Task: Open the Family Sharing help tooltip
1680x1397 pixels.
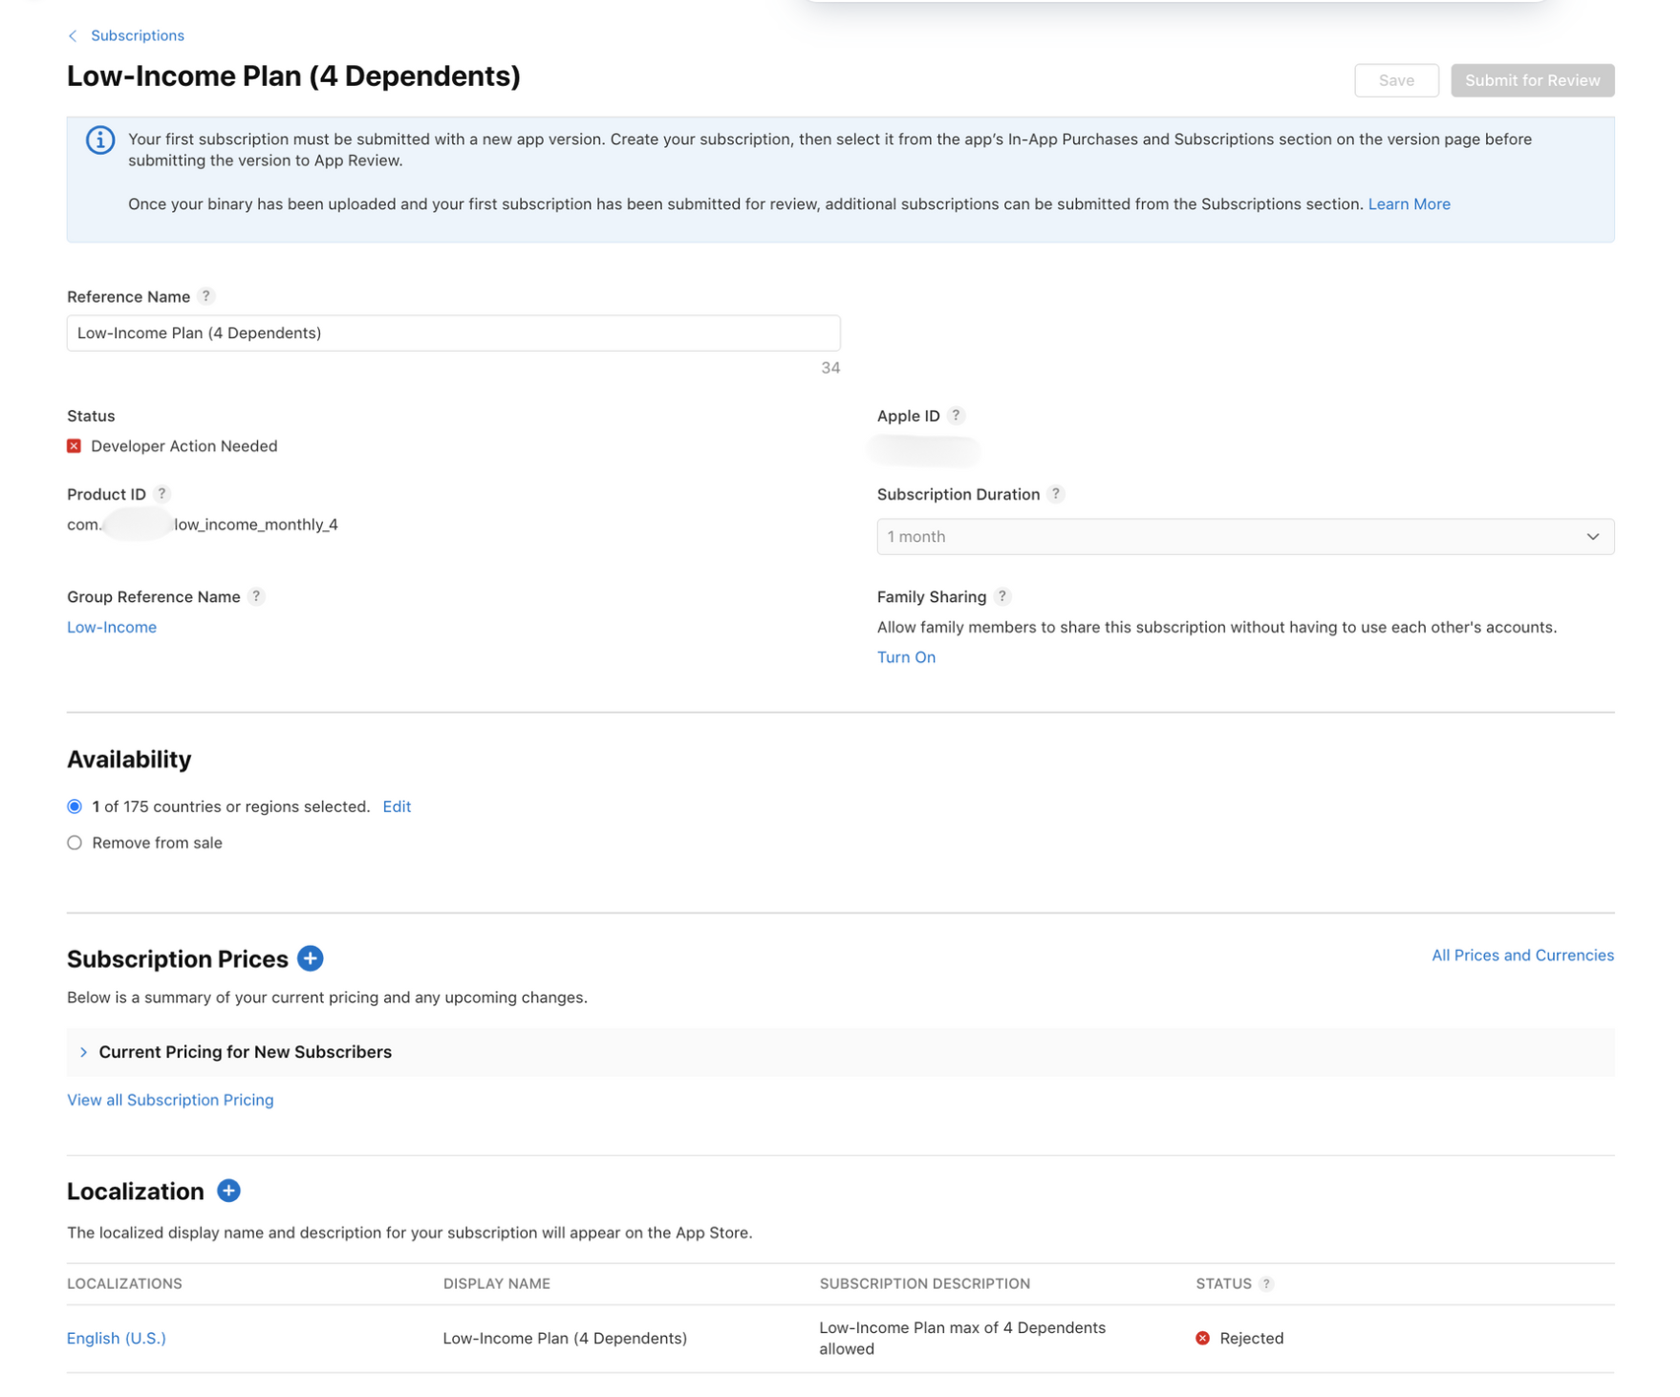Action: 1002,596
